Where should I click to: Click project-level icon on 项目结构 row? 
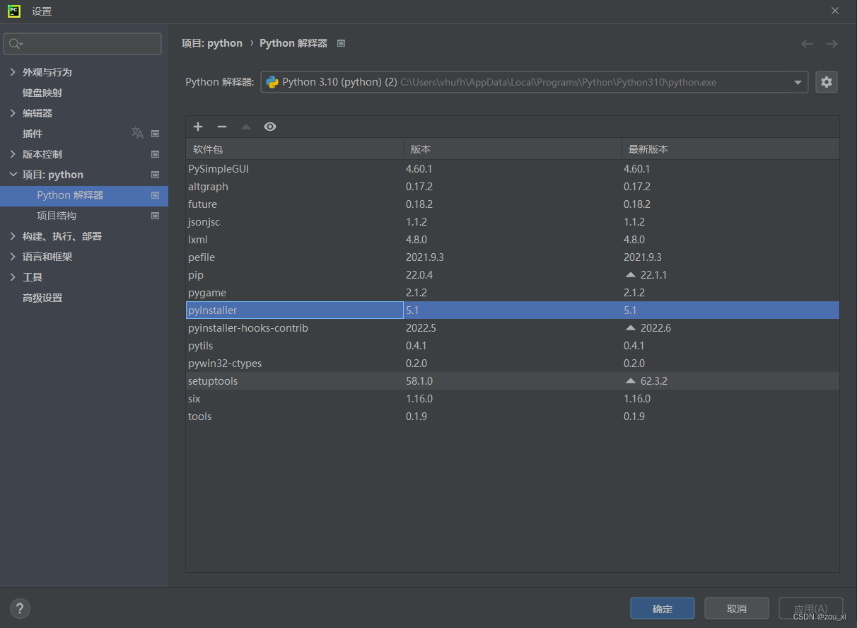point(156,216)
